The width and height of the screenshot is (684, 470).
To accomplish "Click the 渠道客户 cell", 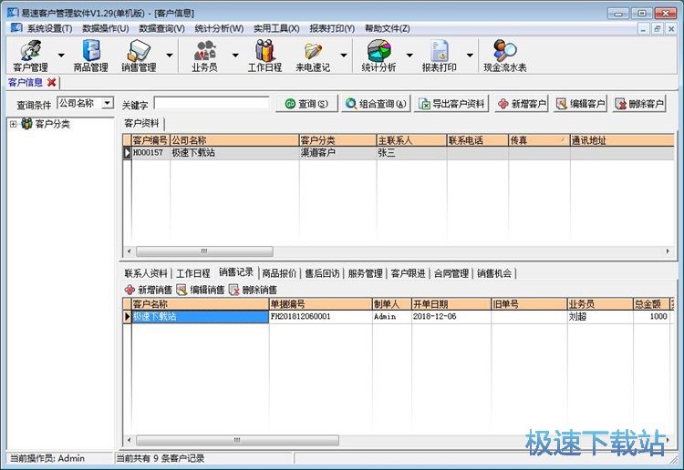I will (337, 153).
